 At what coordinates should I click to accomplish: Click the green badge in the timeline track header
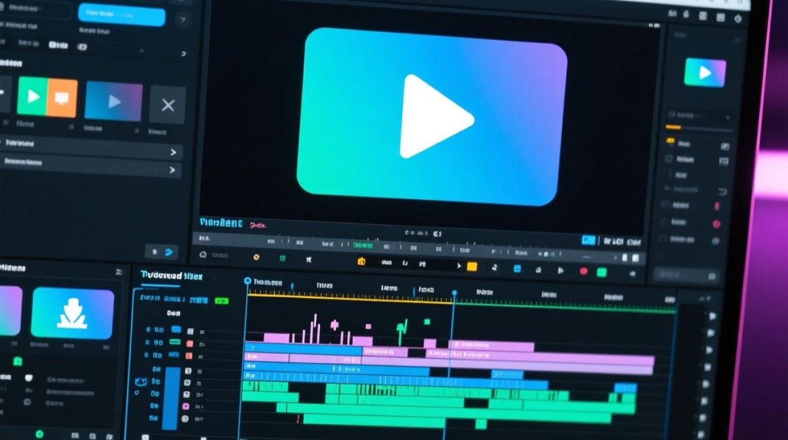tap(221, 301)
